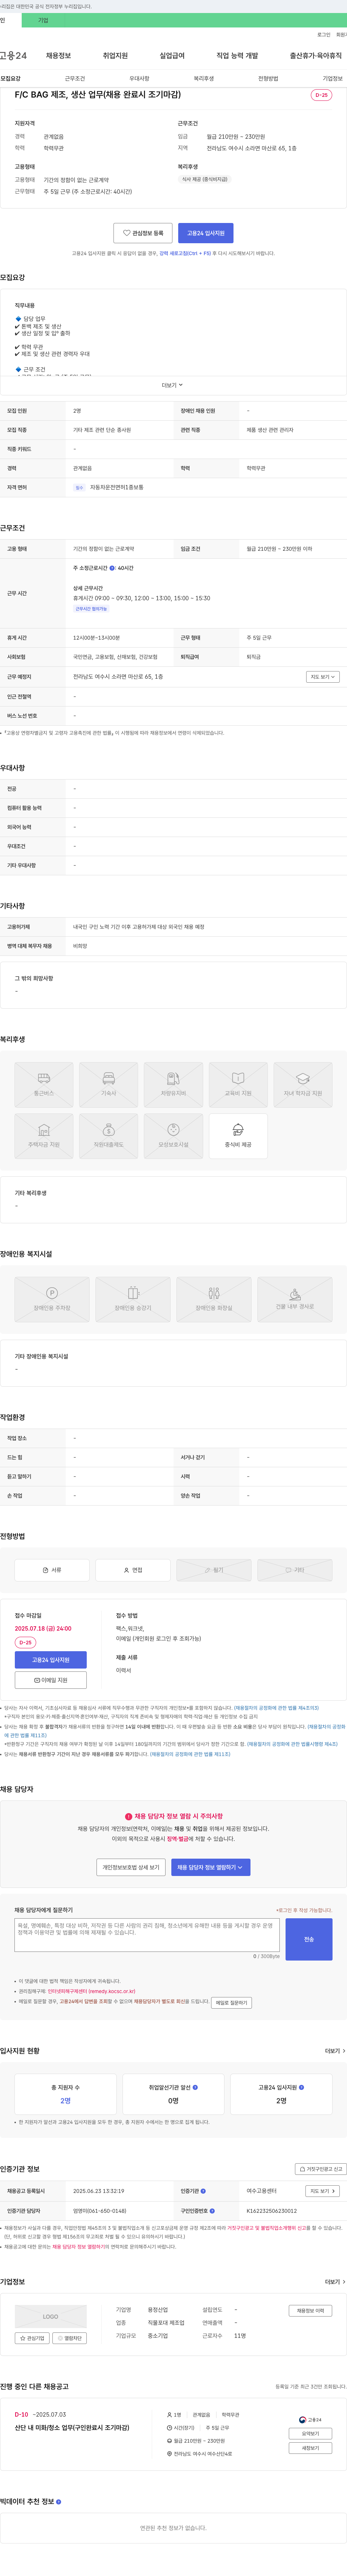Click the 기타 screening method box
347x2576 pixels.
[295, 1570]
